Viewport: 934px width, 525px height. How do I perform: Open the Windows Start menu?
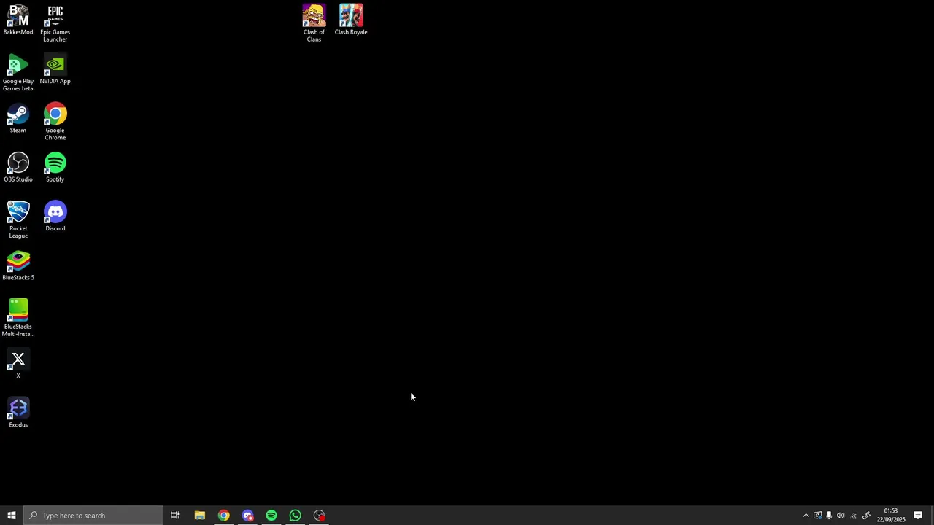click(x=12, y=516)
